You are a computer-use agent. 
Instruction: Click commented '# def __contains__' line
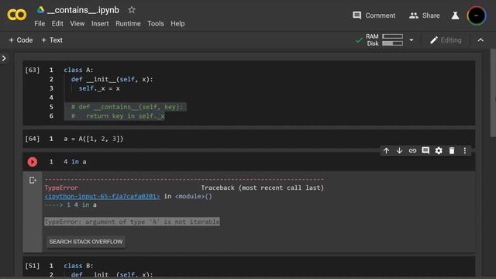(x=127, y=107)
